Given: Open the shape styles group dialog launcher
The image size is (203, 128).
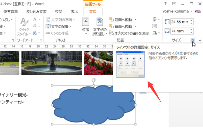Looking at the screenshot, I should tap(13, 40).
